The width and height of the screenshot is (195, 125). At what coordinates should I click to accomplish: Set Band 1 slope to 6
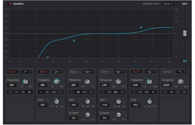(x=10, y=92)
